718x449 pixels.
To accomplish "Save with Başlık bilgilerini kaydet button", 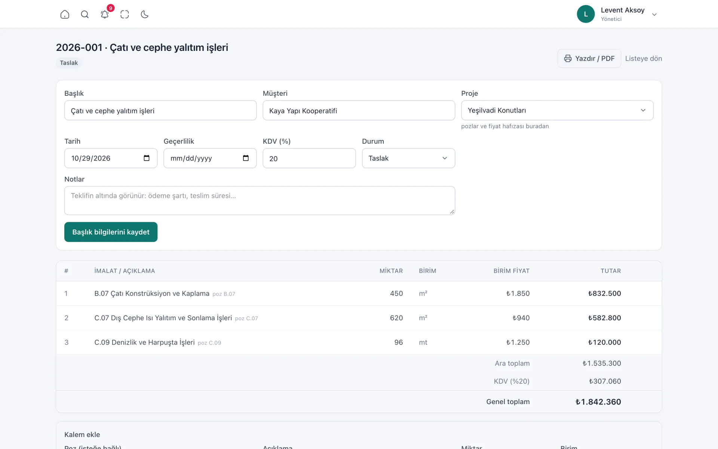I will tap(111, 232).
